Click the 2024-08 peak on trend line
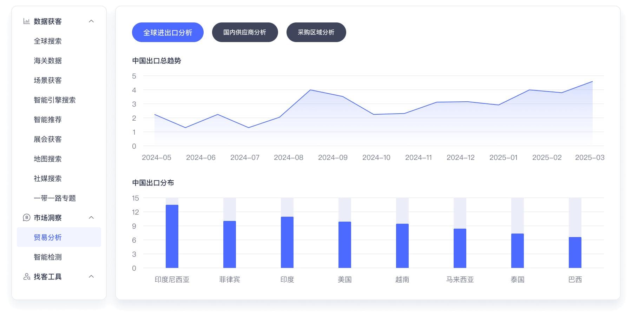 tap(310, 90)
